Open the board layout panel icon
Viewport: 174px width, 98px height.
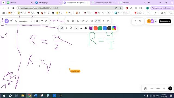point(135,21)
